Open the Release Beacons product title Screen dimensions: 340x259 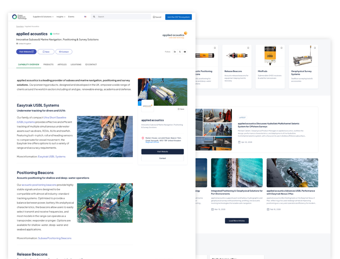233,71
